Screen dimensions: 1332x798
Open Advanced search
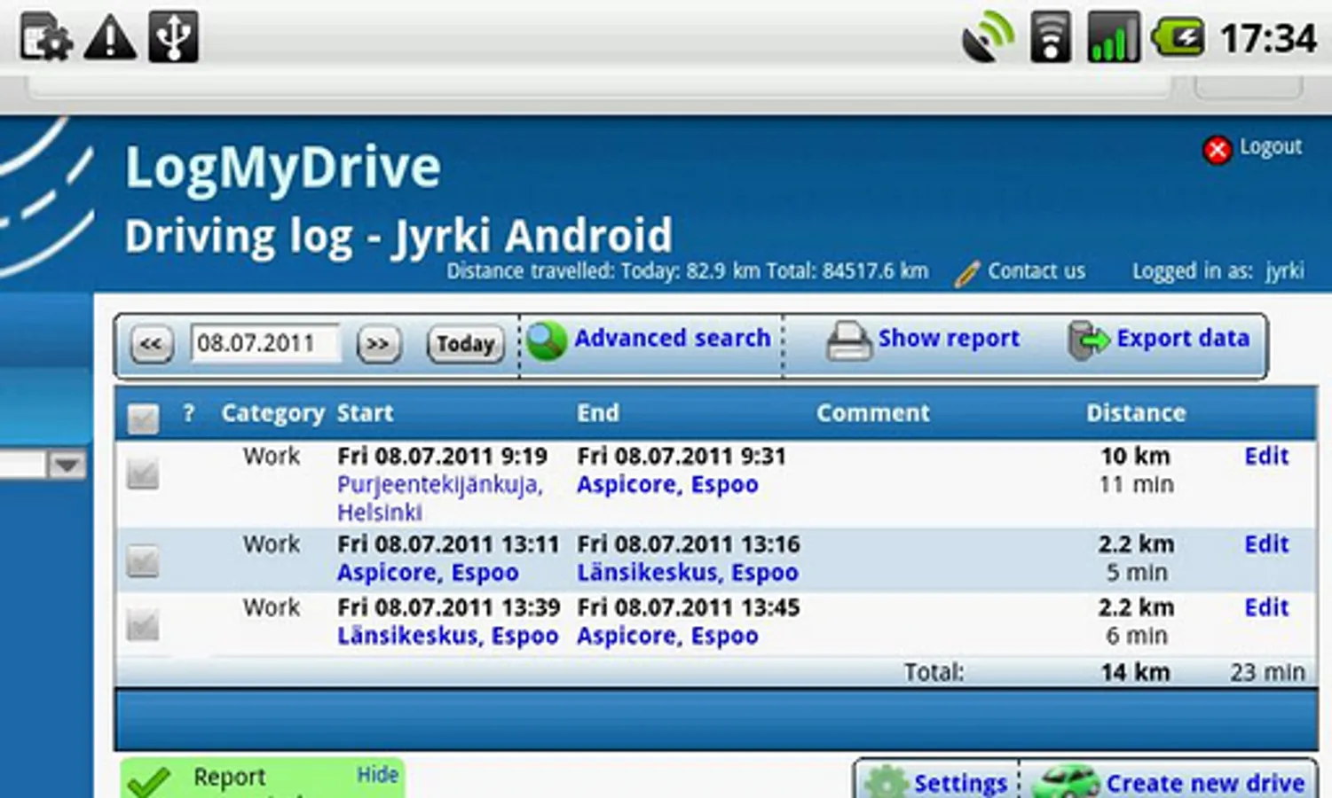(x=672, y=338)
